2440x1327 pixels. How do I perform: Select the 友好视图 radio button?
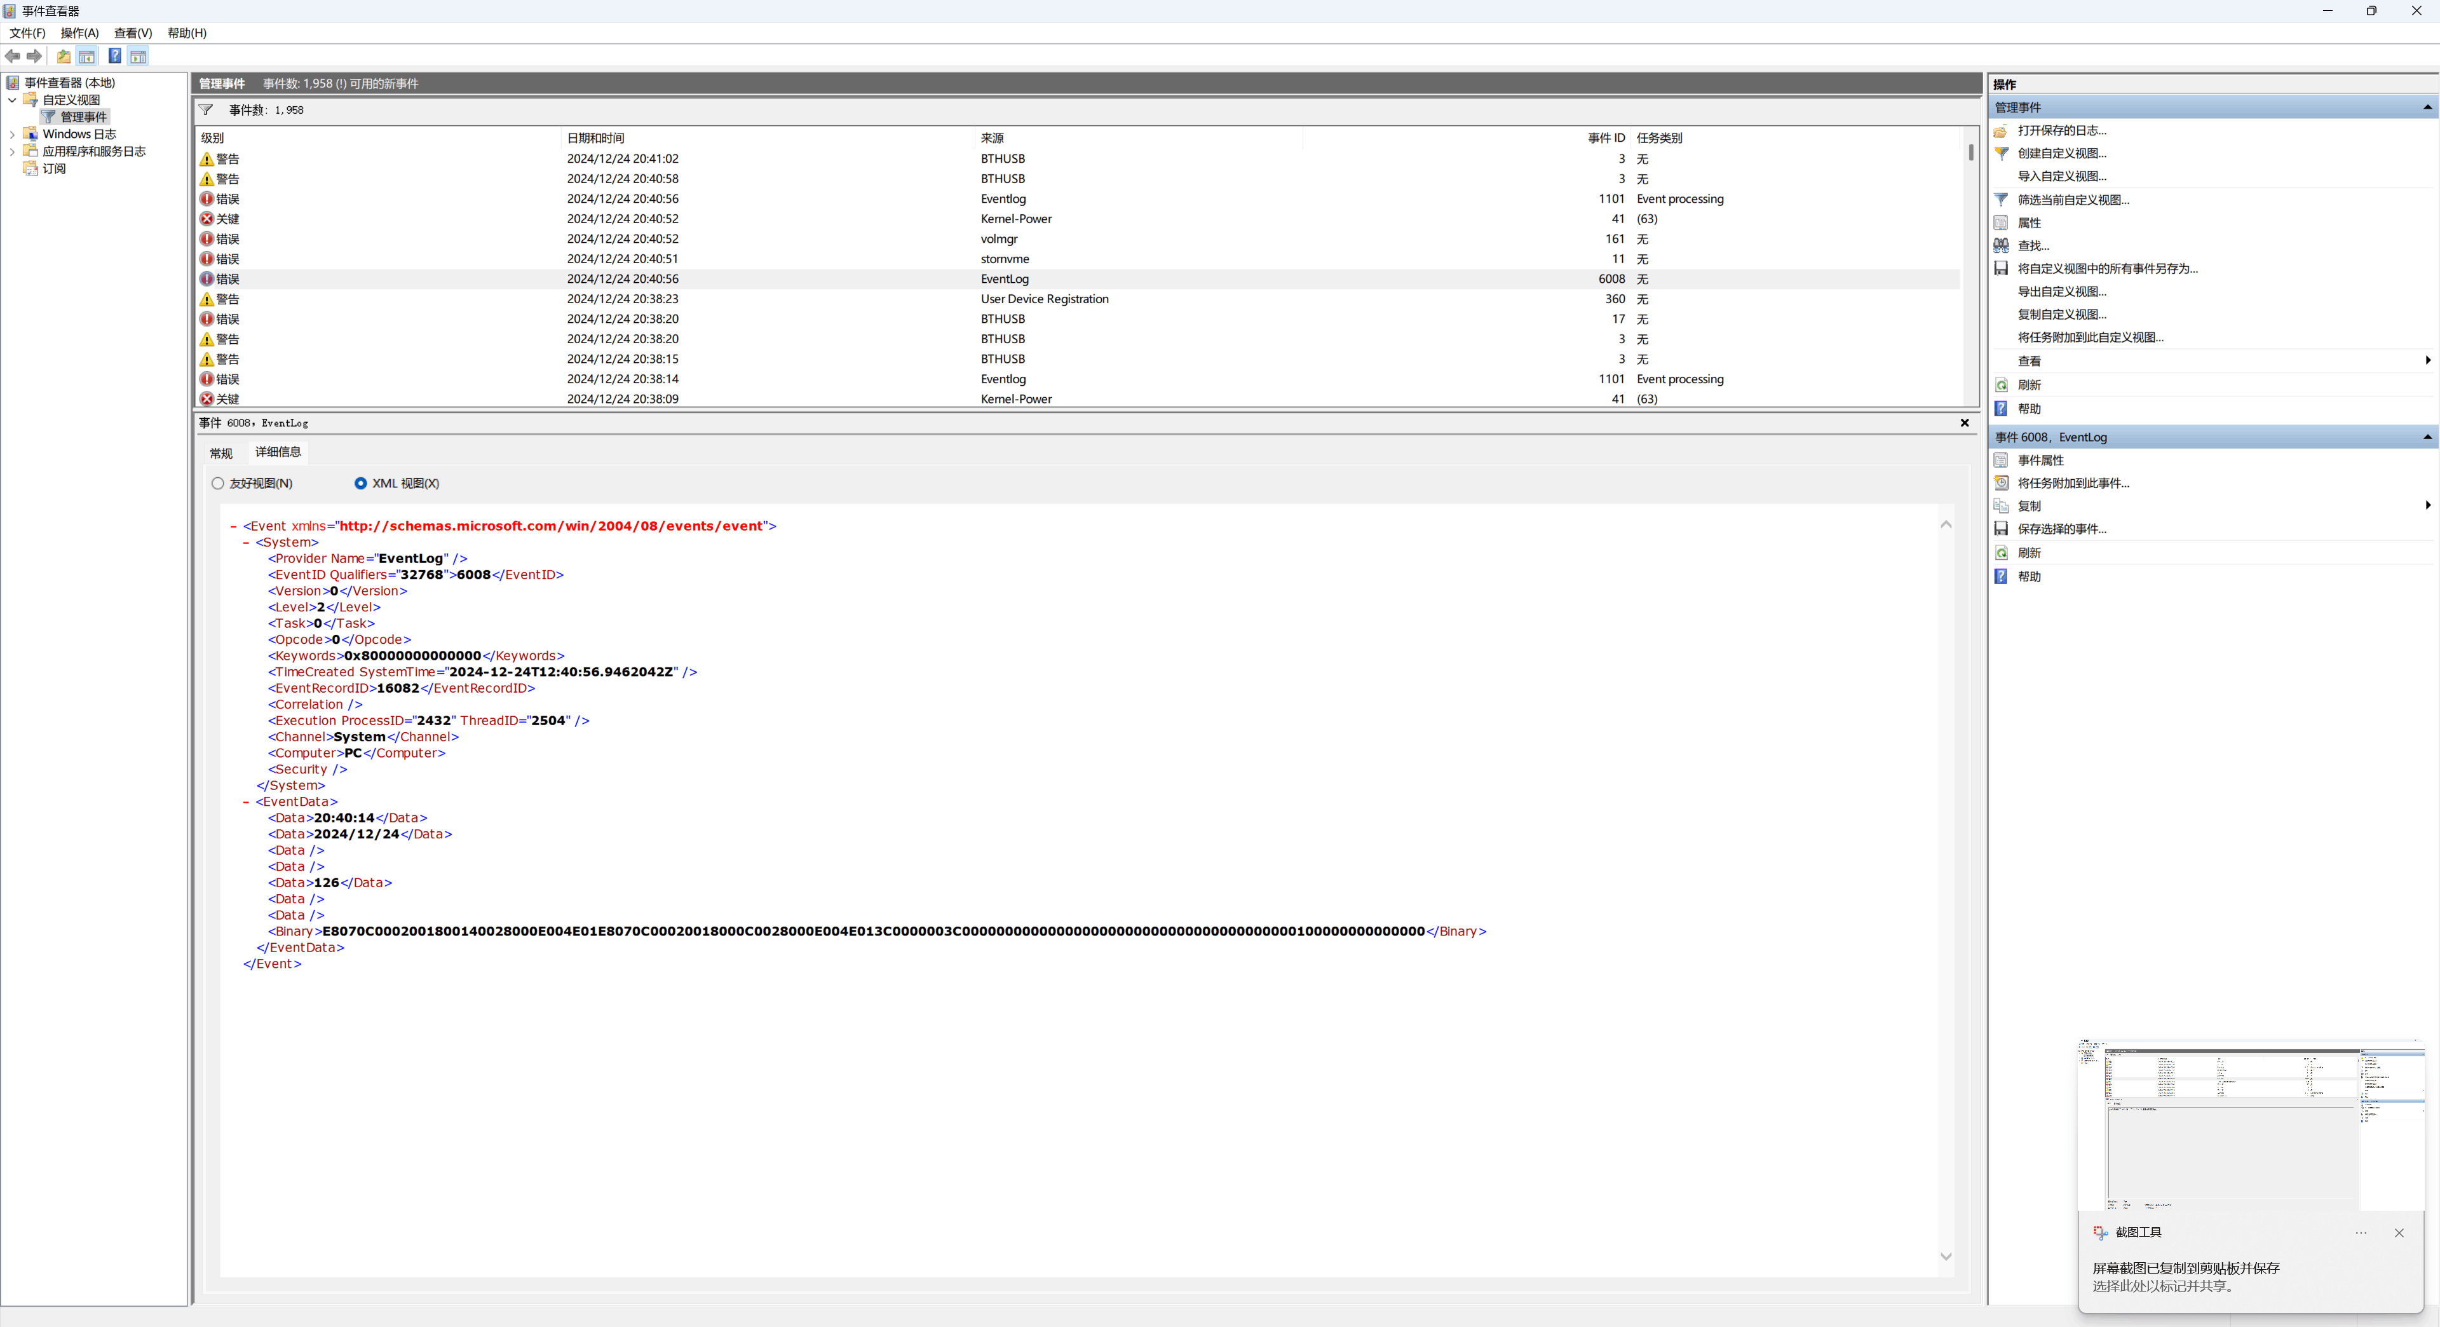pos(218,484)
